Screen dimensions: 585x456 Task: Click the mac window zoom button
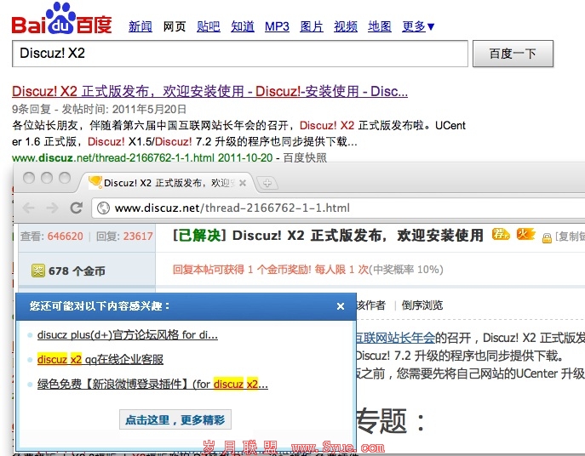[x=65, y=178]
